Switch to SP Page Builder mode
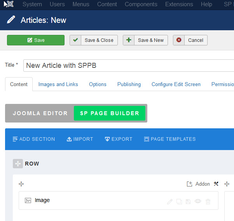The image size is (234, 221). (x=109, y=114)
